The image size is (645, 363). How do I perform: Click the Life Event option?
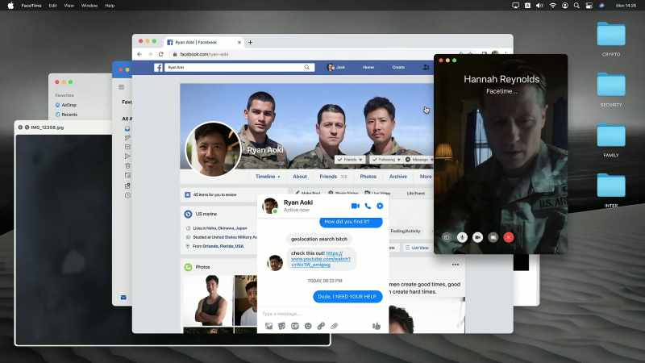tap(415, 193)
